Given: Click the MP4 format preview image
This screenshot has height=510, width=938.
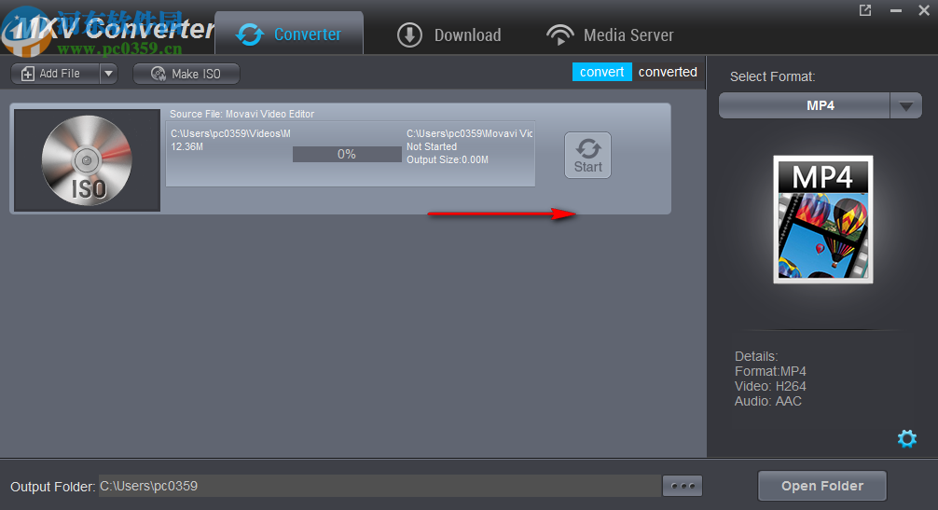Looking at the screenshot, I should point(823,219).
